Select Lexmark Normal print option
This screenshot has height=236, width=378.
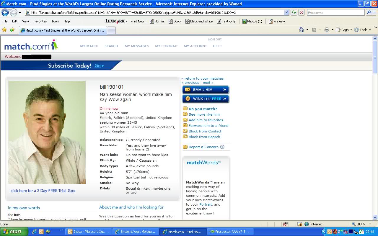tap(157, 21)
